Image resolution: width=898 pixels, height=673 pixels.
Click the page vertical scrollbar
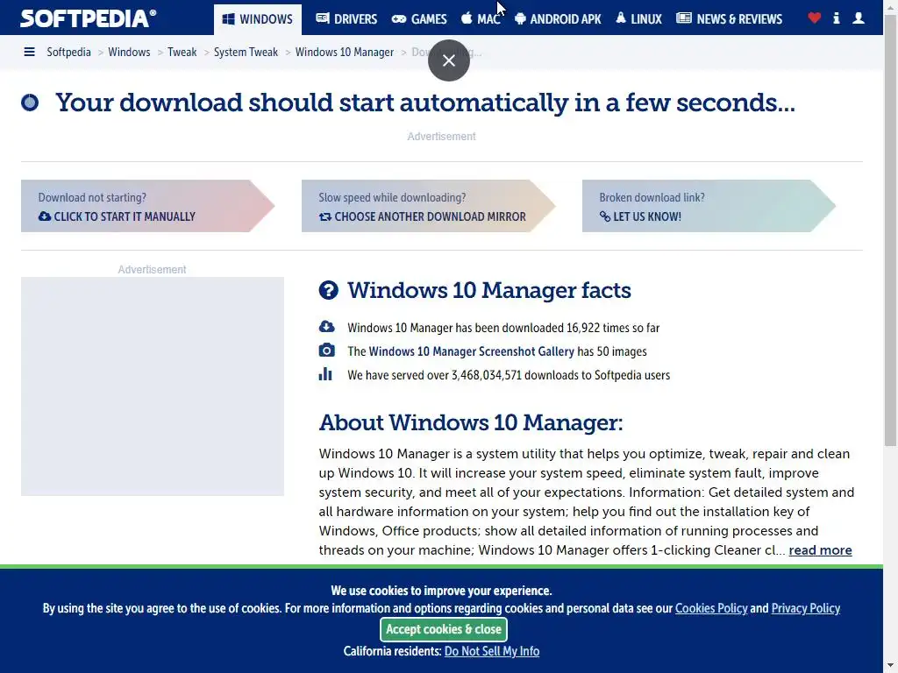coord(891,229)
